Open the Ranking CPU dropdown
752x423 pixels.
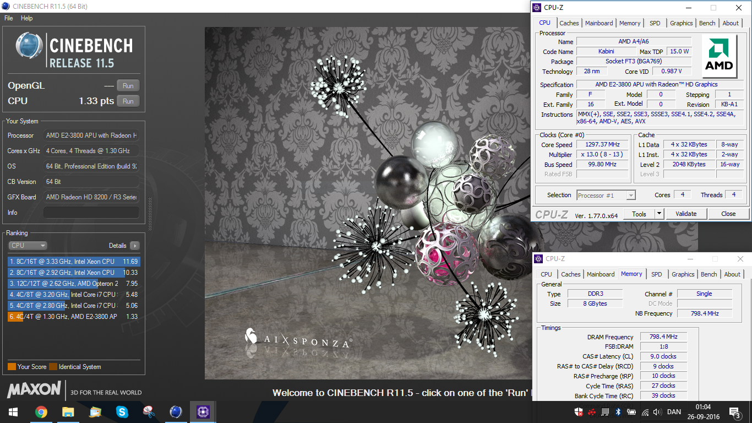coord(28,246)
